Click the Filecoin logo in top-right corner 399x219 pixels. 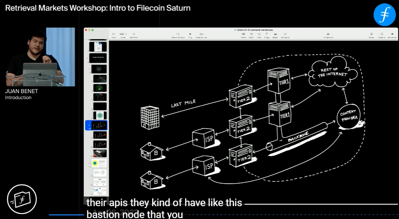(384, 15)
